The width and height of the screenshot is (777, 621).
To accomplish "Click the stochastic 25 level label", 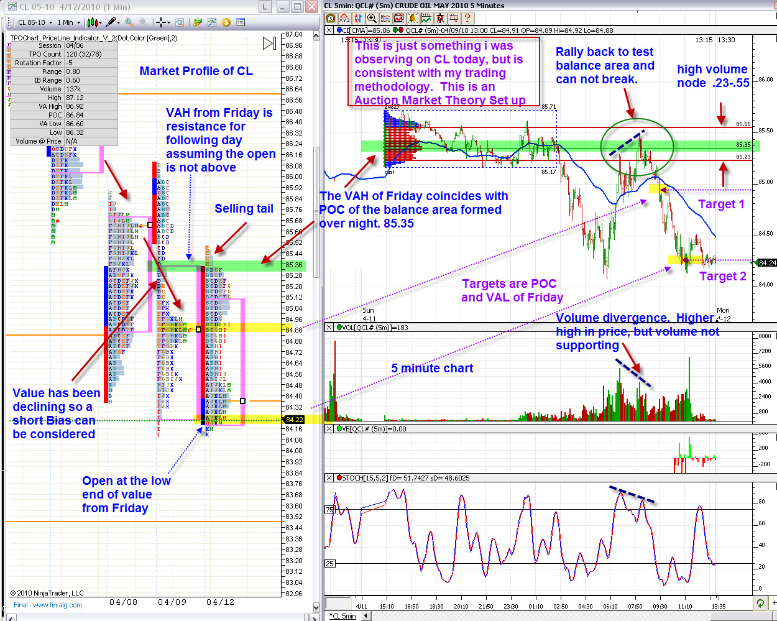I will (329, 564).
